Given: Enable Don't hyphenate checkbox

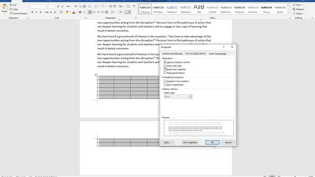Looking at the screenshot, I should click(165, 85).
